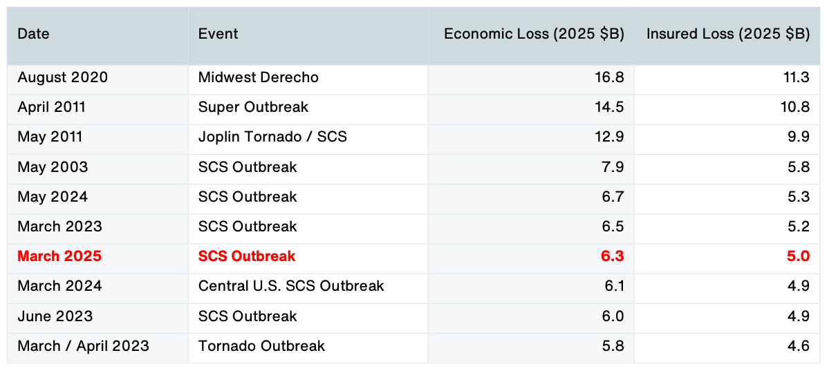The image size is (827, 373).
Task: Select the Economic Loss (2025 $B) header
Action: coord(534,34)
